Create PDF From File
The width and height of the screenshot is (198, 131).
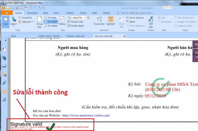(121, 22)
